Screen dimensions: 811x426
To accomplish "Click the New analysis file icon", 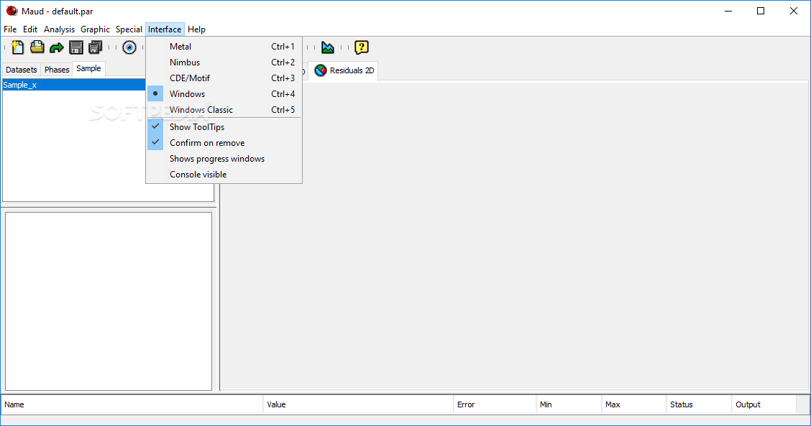I will pos(17,47).
